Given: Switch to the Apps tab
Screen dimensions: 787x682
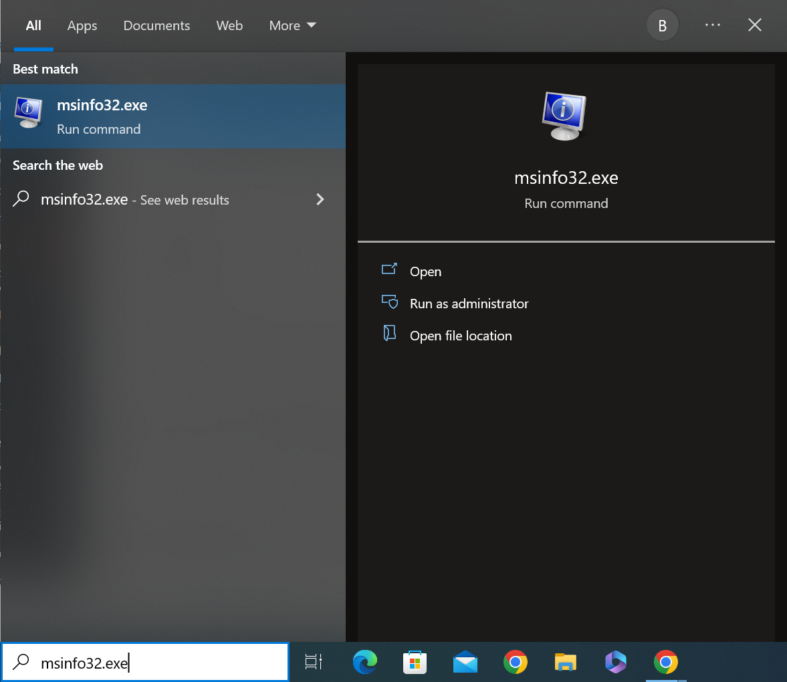Looking at the screenshot, I should (x=82, y=25).
